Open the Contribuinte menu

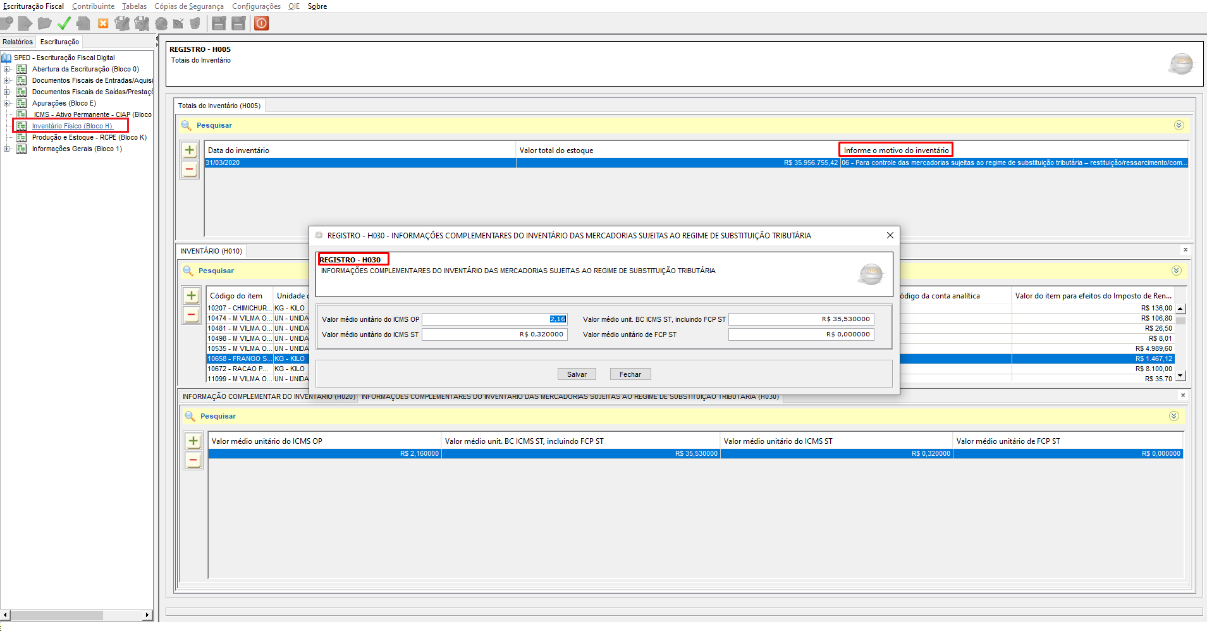pos(93,6)
